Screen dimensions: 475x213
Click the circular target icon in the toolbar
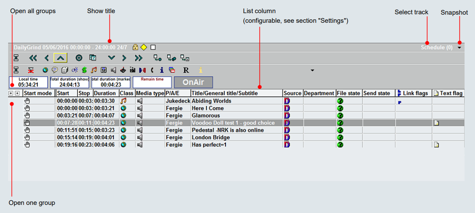(x=79, y=58)
